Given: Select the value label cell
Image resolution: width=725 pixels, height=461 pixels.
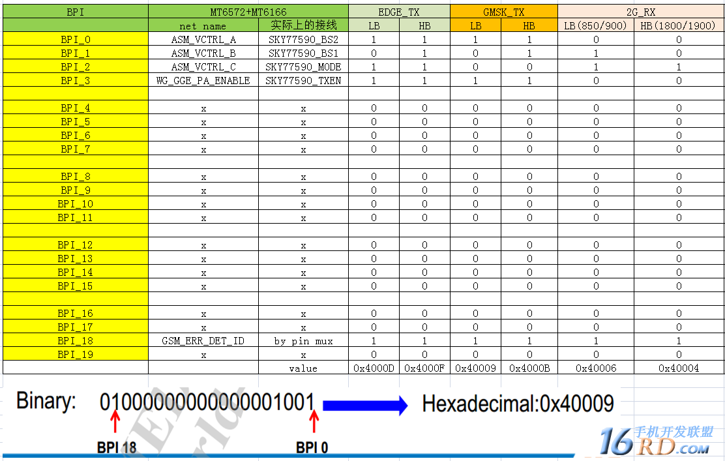Looking at the screenshot, I should pyautogui.click(x=303, y=368).
